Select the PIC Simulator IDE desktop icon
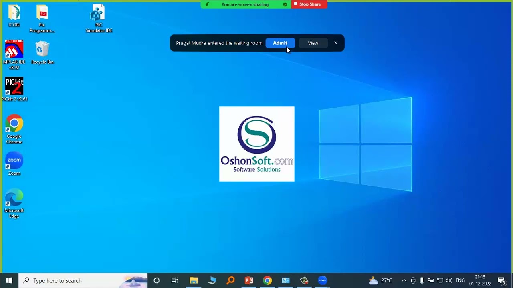 point(99,19)
